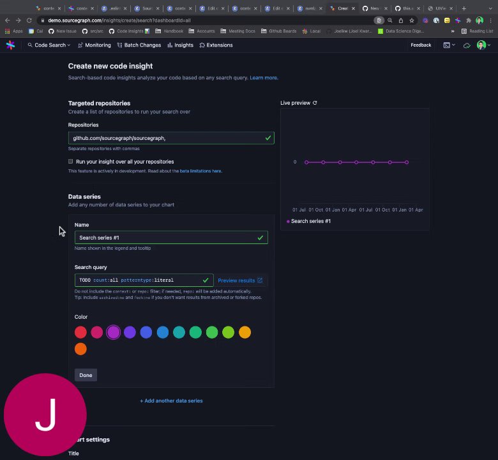Open the Chrome profile avatar

479,20
